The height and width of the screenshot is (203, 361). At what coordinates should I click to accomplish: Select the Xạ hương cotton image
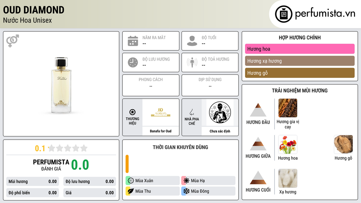[x=288, y=178]
